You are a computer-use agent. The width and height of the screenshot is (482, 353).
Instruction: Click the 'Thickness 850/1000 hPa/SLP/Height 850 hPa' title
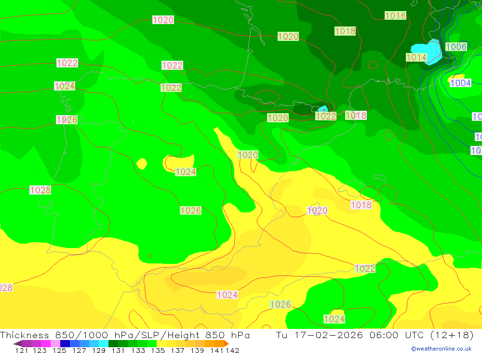click(125, 335)
